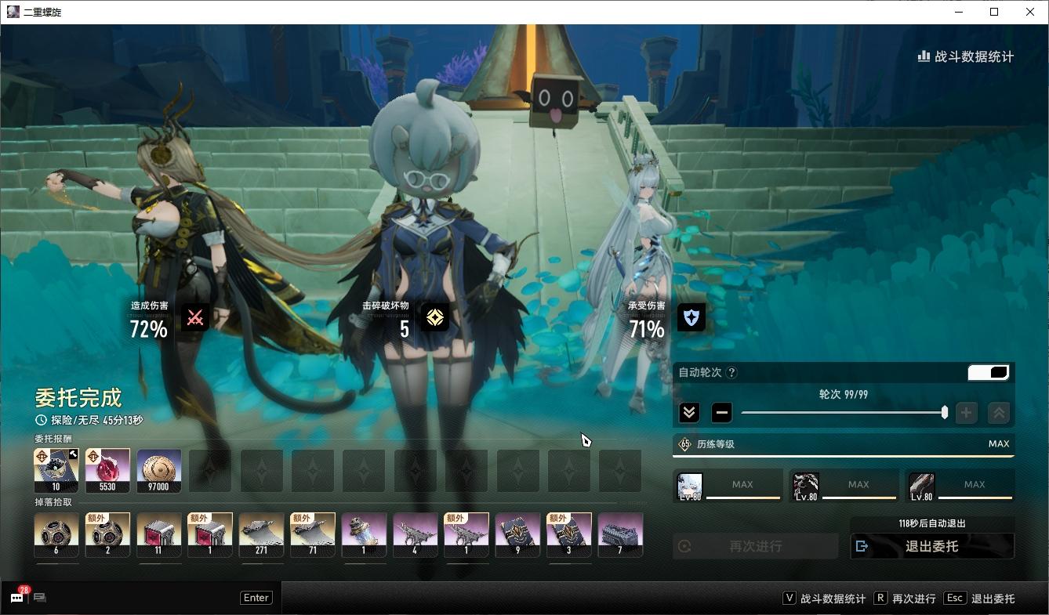This screenshot has width=1049, height=615.
Task: Click the 271 drop item icon
Action: pos(261,534)
